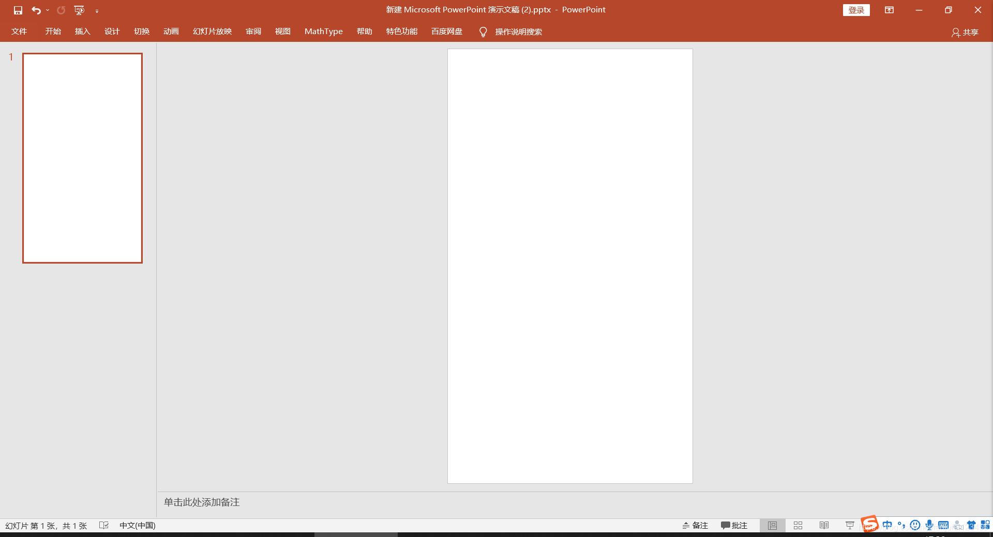Switch to the 插入 ribbon tab
993x537 pixels.
pos(83,32)
